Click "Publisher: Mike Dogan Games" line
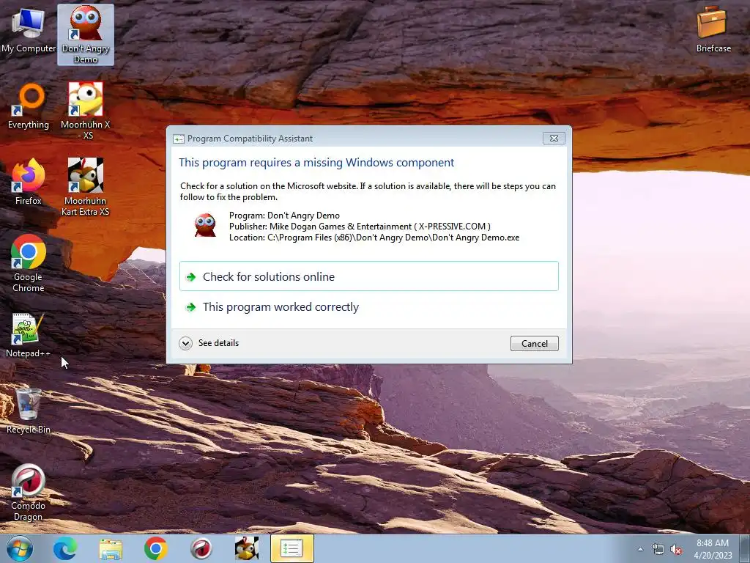The height and width of the screenshot is (563, 750). point(360,227)
